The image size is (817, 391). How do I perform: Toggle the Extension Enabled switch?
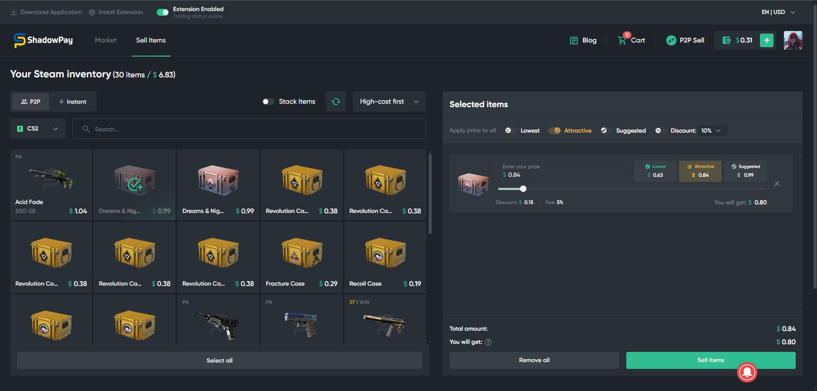pyautogui.click(x=163, y=12)
